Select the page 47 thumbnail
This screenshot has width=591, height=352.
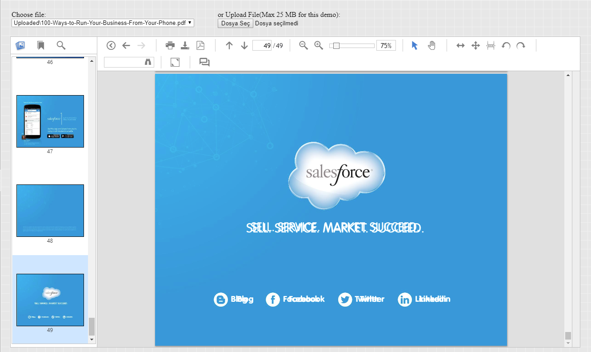tap(50, 121)
